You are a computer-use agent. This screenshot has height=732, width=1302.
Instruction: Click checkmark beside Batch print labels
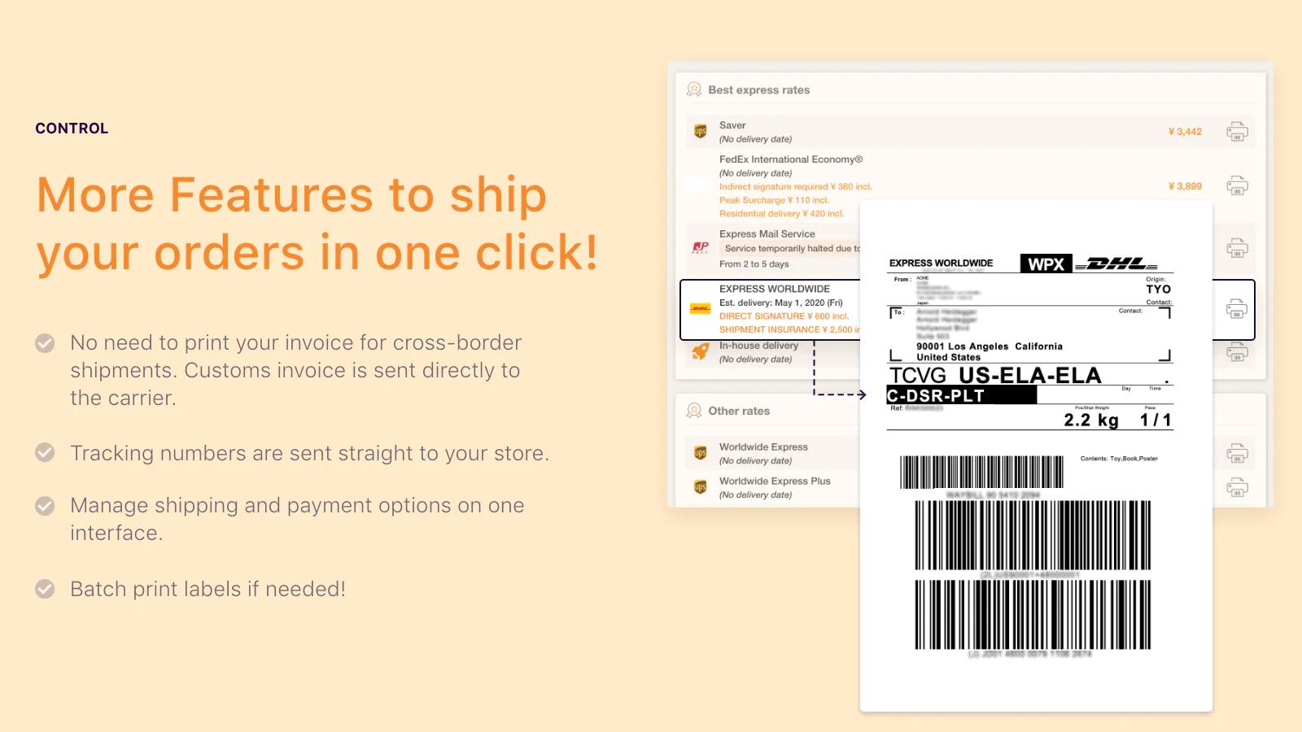45,588
